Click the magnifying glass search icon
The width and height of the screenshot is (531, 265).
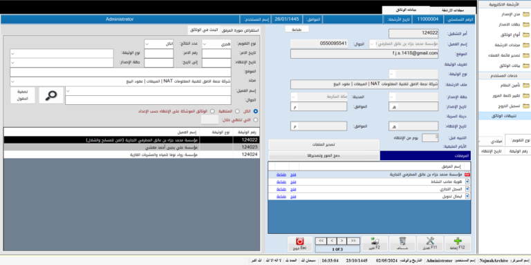[51, 96]
